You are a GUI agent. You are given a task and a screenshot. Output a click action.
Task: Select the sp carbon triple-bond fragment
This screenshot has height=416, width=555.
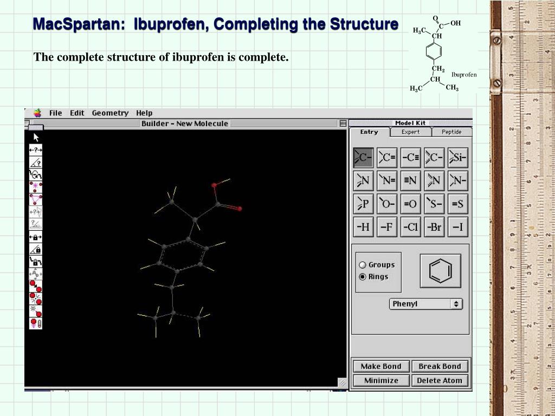coord(411,158)
